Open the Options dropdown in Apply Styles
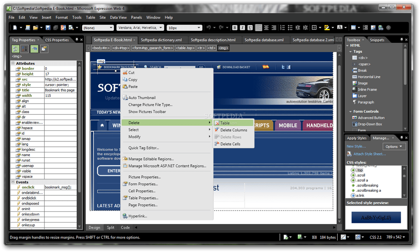This screenshot has width=420, height=252. (394, 147)
